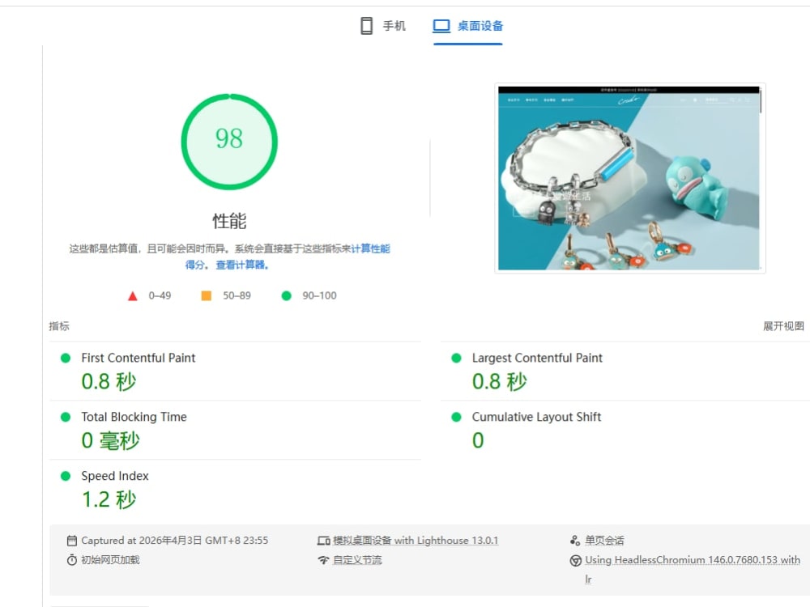Open the 自定义节流 throttling details
810x607 pixels.
pos(357,560)
